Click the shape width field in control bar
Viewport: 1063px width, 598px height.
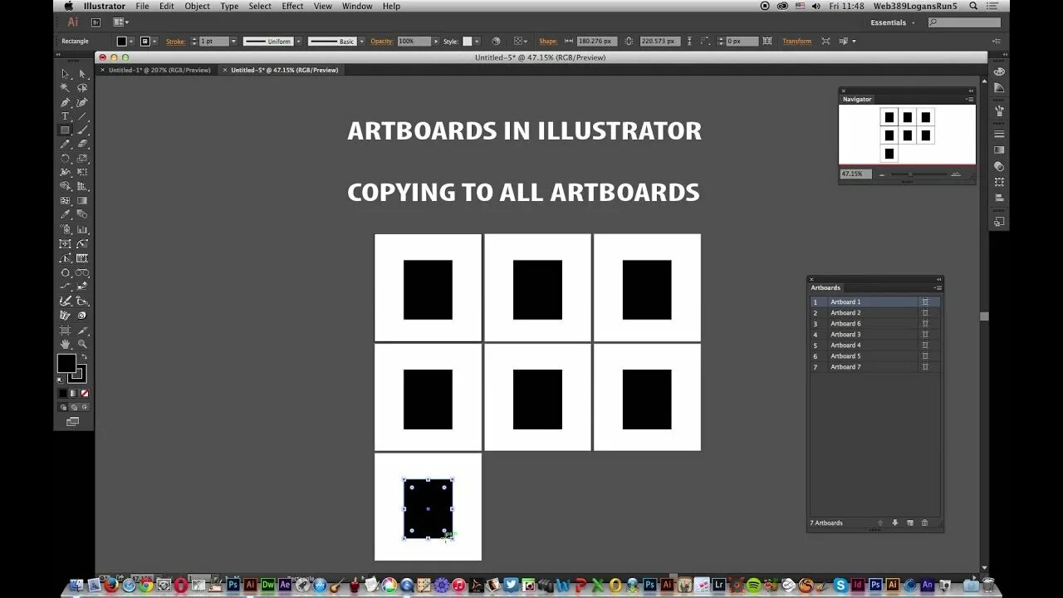click(595, 42)
